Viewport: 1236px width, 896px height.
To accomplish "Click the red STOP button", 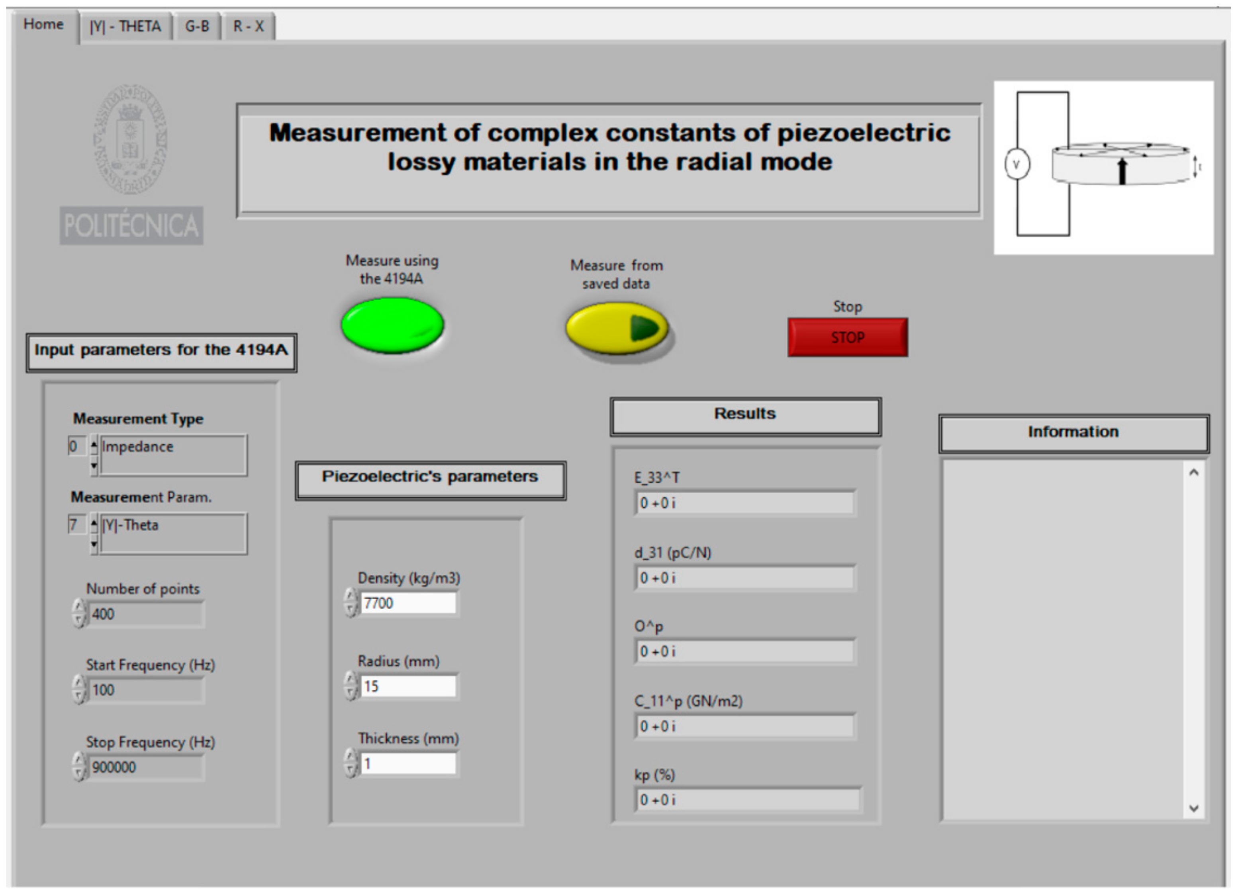I will click(x=847, y=337).
